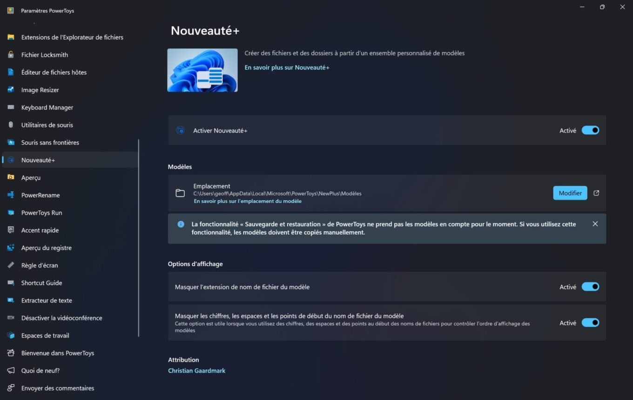
Task: Click the Options d'affichage heading
Action: click(195, 264)
